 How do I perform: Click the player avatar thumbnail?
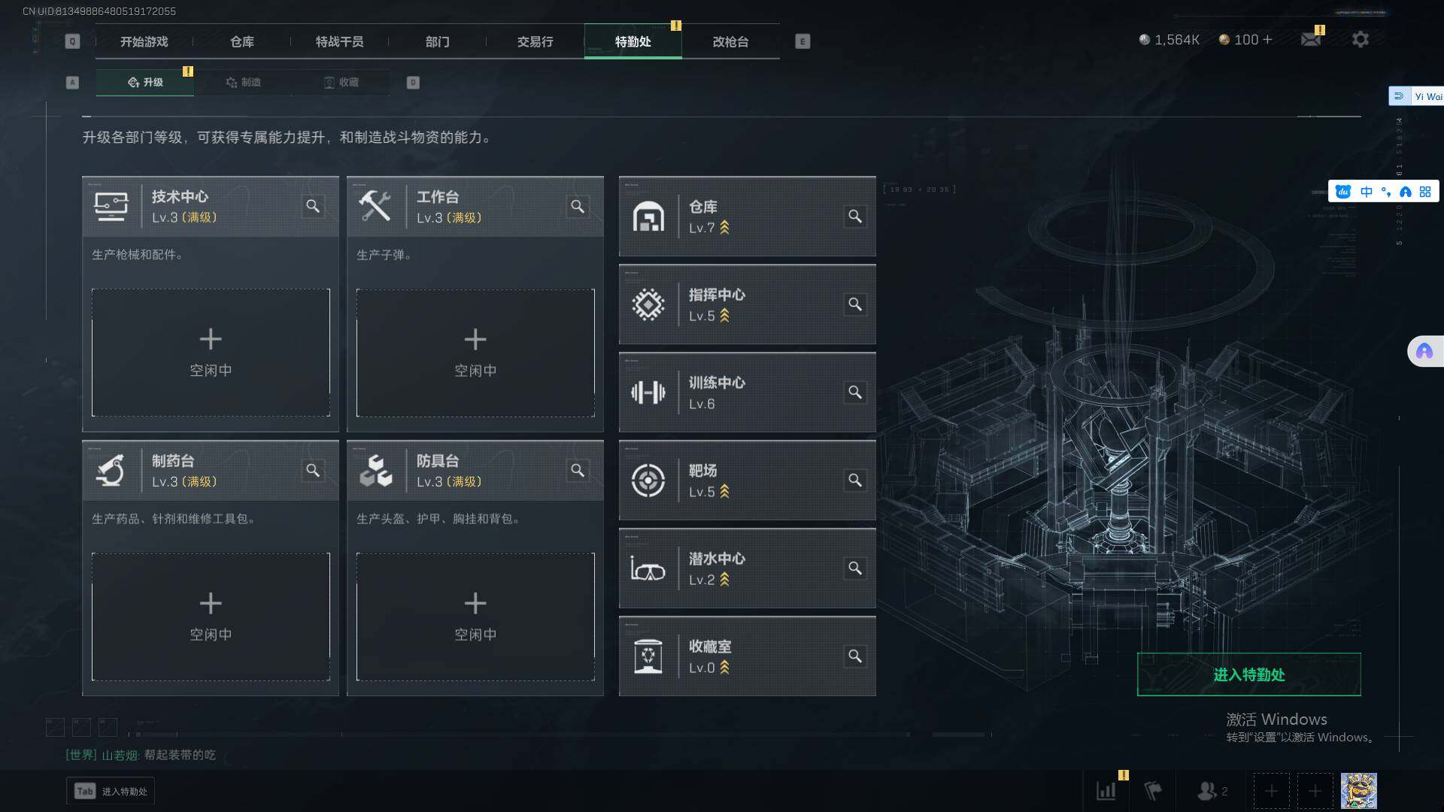click(x=1358, y=791)
